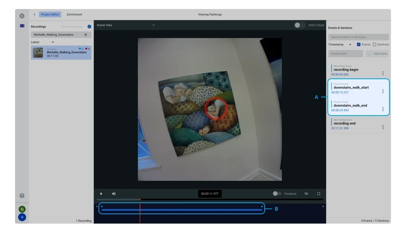This screenshot has height=233, width=406.
Task: Open options menu for downstairs_walk_end
Action: click(383, 109)
